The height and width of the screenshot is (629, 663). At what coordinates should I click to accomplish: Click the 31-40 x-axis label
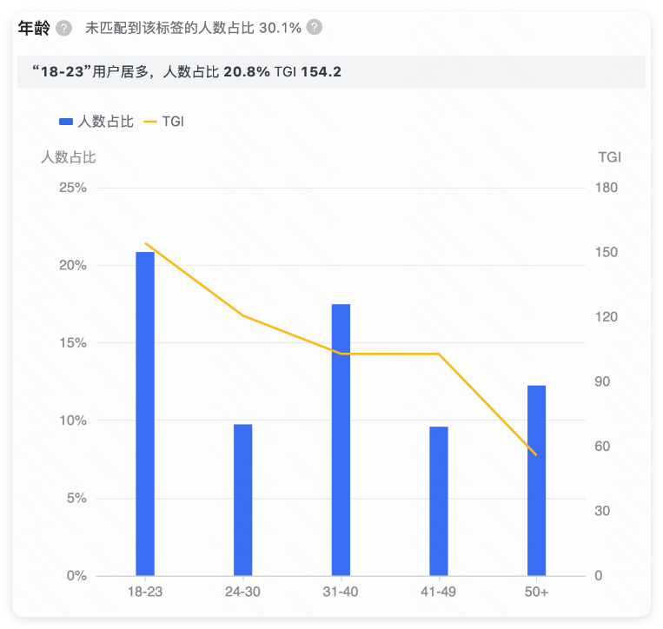point(341,592)
